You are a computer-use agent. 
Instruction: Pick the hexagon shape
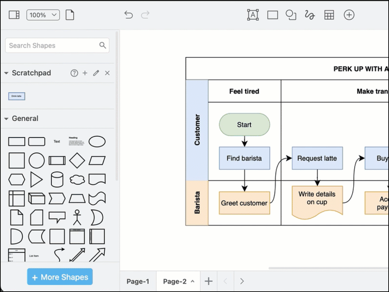point(17,179)
